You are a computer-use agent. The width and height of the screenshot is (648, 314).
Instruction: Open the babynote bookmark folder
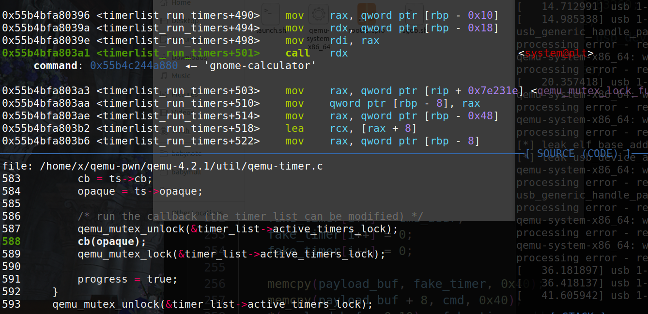(186, 154)
